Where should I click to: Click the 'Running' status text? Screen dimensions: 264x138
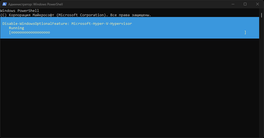16,28
